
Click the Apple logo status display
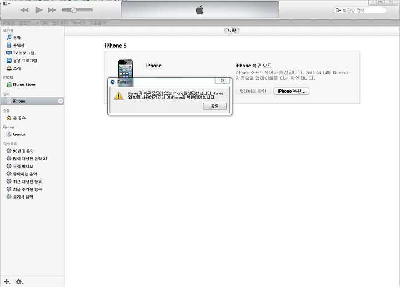click(200, 9)
